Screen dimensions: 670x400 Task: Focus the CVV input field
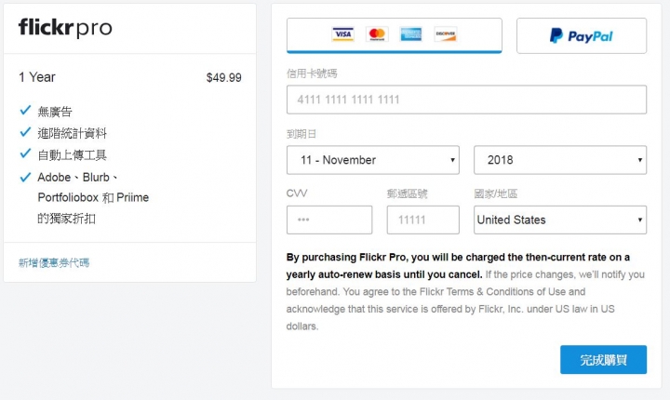coord(329,220)
